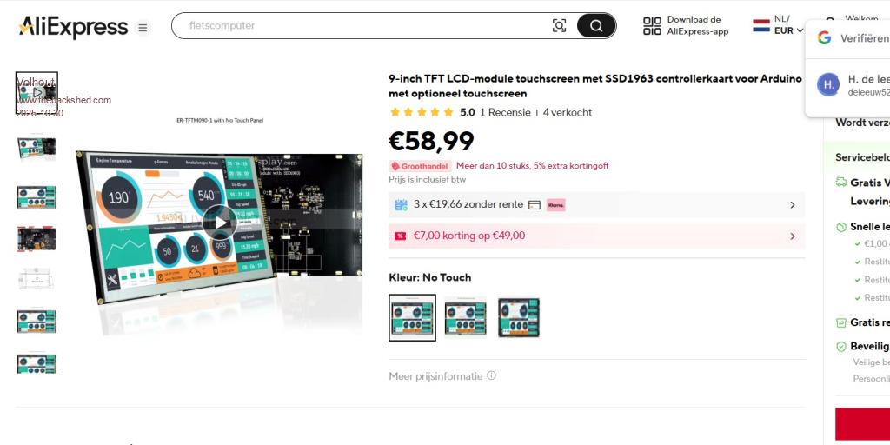Click the info icon beside Meer prijsinformatie
Viewport: 890px width, 445px height.
(x=491, y=376)
